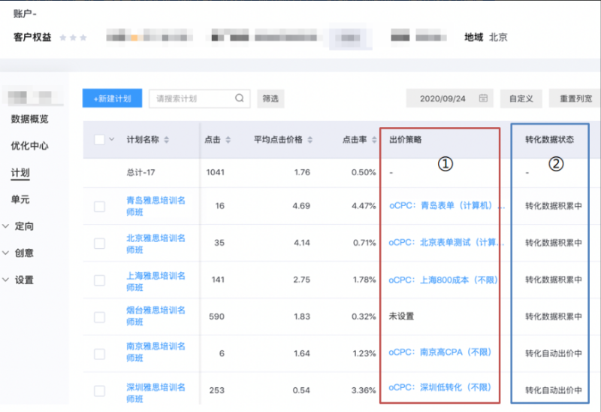The height and width of the screenshot is (412, 601).
Task: Sort by 点击率 column arrows
Action: [x=374, y=140]
